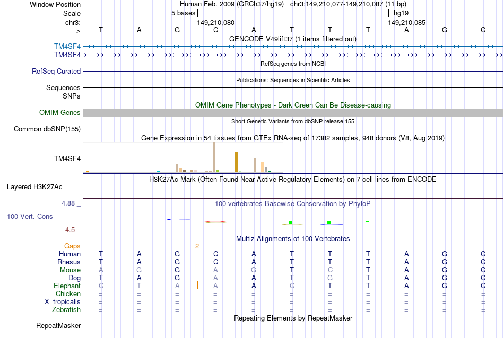The width and height of the screenshot is (504, 338).
Task: Select the OMIM Genes label
Action: click(60, 113)
